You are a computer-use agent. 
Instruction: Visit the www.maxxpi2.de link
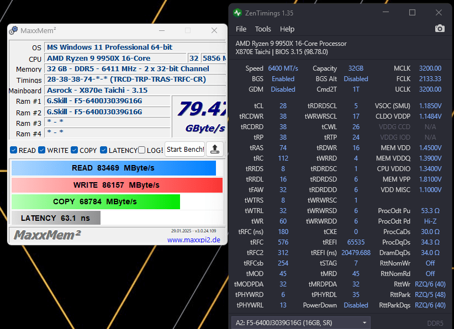click(194, 240)
